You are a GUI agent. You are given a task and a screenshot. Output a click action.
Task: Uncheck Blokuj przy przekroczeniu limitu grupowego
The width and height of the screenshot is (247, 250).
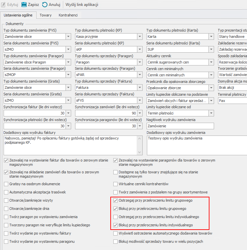pyautogui.click(x=115, y=209)
